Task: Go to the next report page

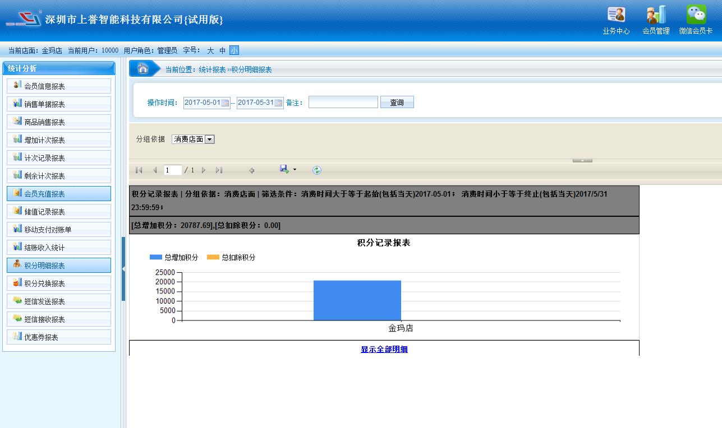Action: 204,170
